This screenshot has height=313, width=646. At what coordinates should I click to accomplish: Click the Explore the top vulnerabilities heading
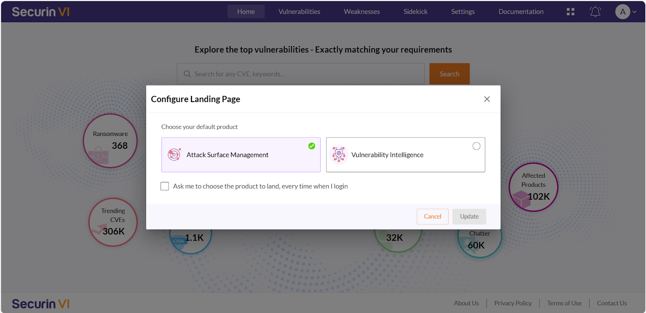pos(323,50)
